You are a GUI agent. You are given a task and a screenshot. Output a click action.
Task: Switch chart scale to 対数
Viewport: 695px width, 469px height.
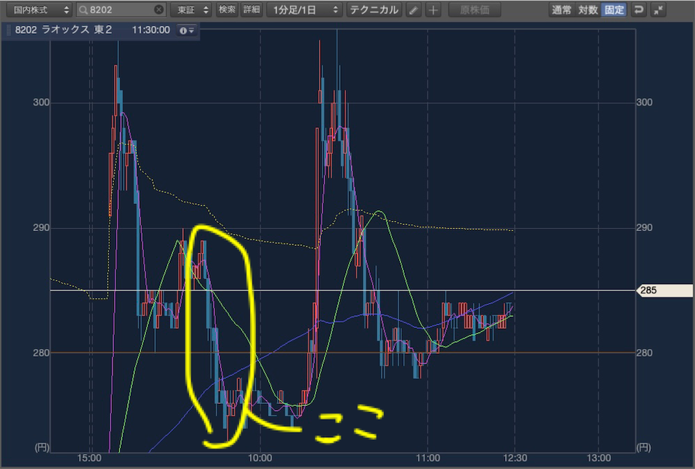[588, 9]
